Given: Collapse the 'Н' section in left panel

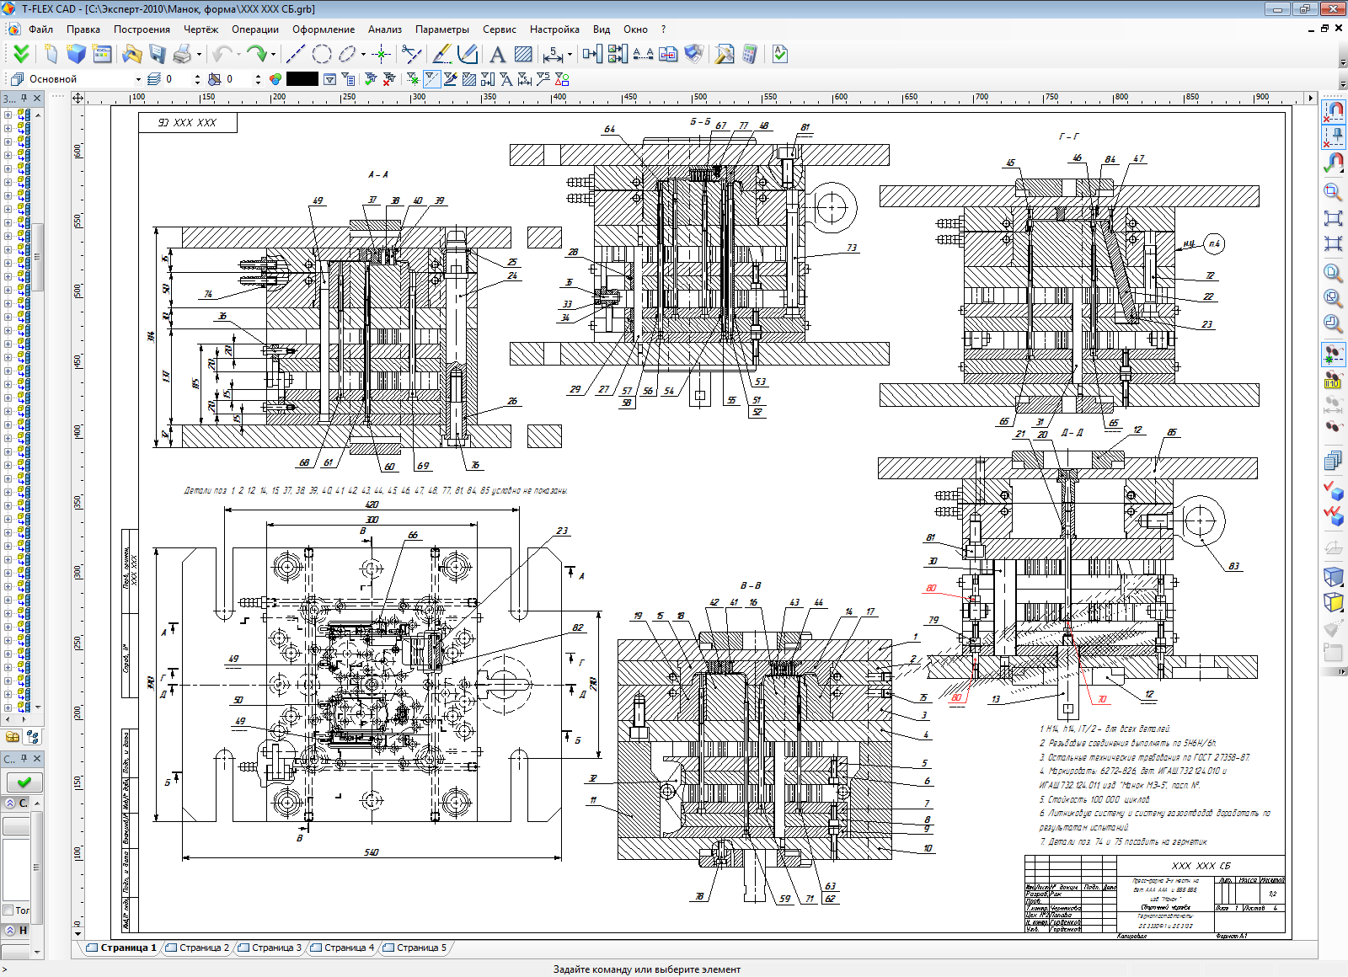Looking at the screenshot, I should point(10,930).
